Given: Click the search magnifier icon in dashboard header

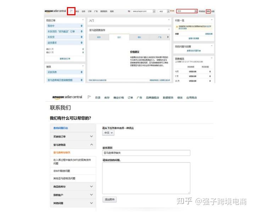Looking at the screenshot, I should [196, 11].
